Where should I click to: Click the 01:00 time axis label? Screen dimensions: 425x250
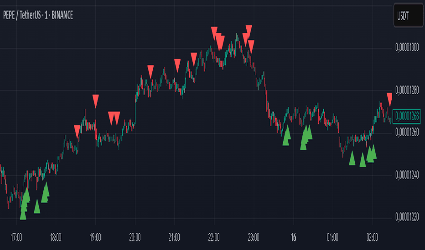pos(332,238)
